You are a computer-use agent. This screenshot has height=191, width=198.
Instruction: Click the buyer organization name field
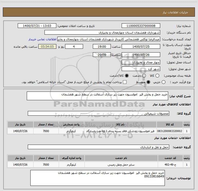tap(102, 33)
